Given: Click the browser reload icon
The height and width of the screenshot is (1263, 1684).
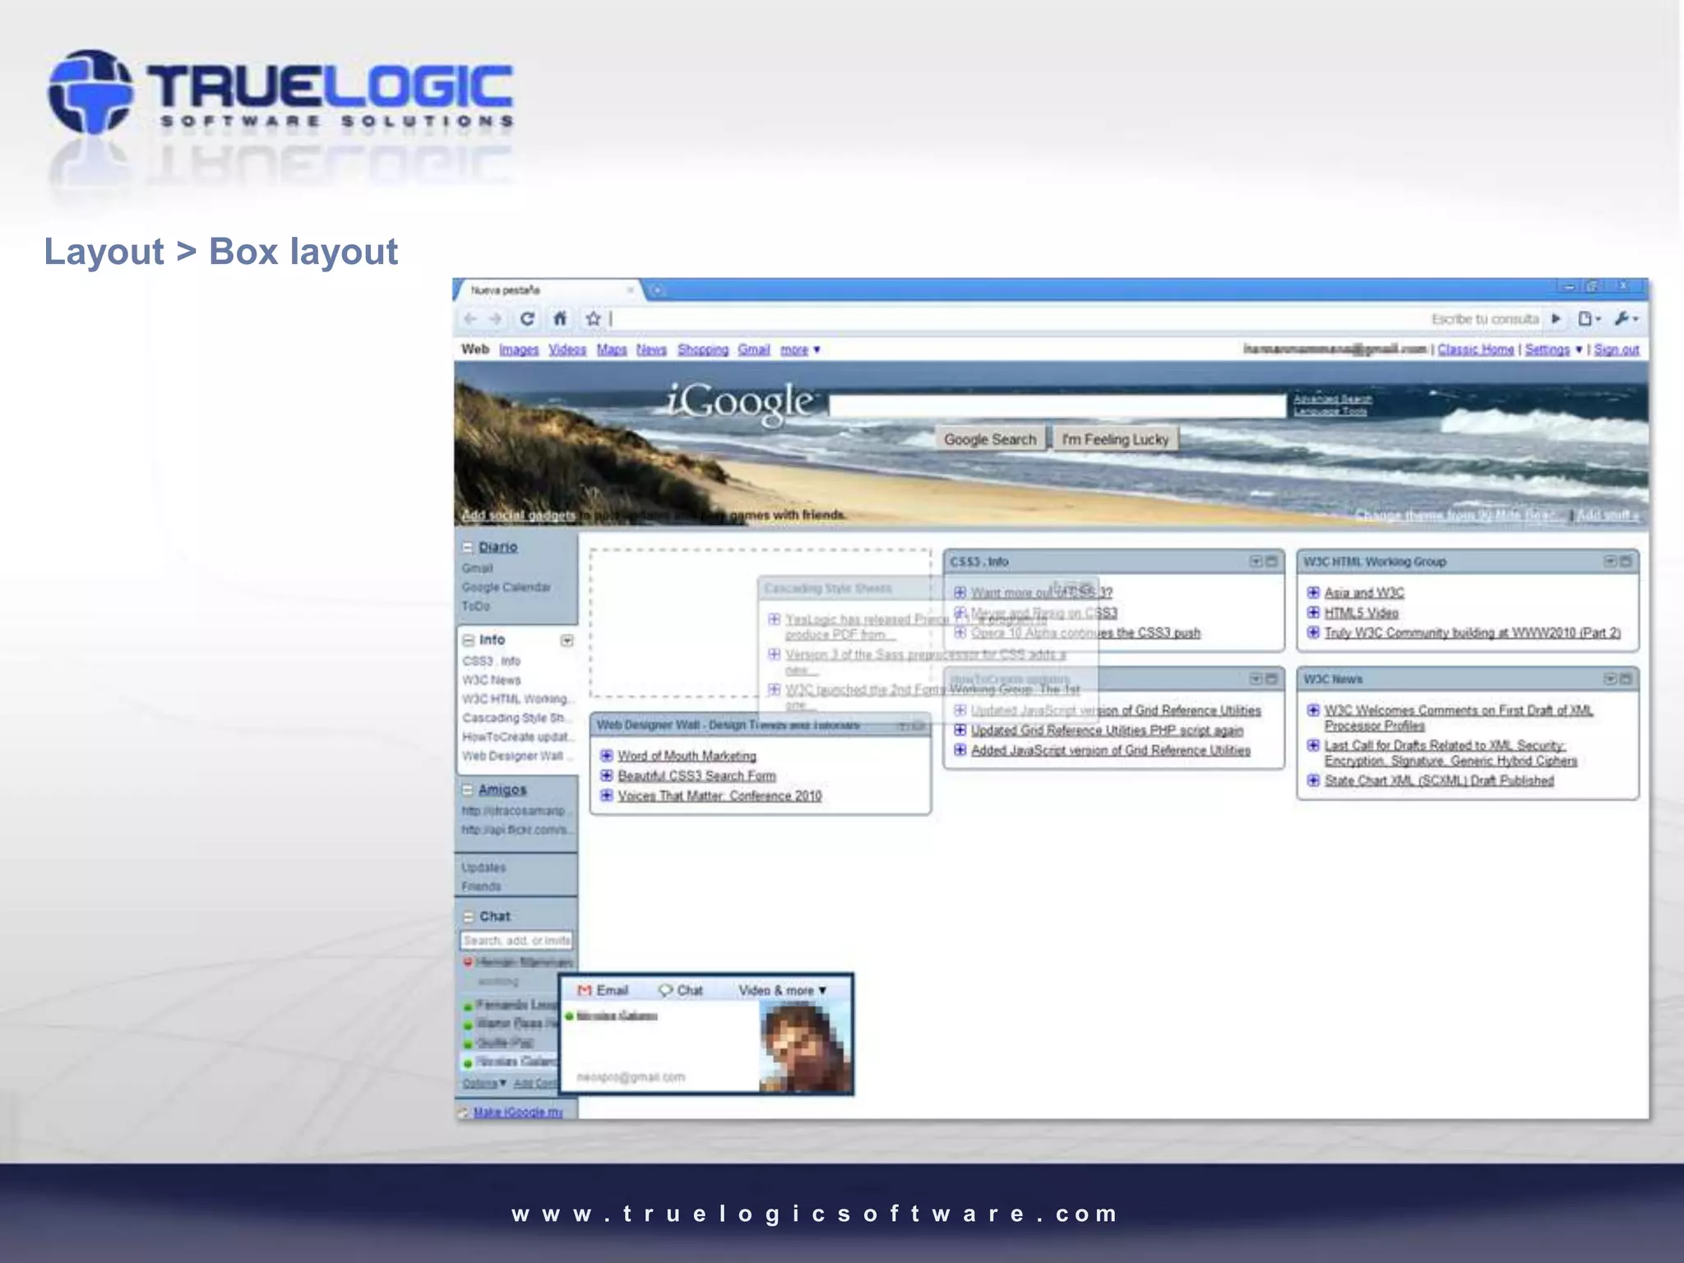Looking at the screenshot, I should click(527, 319).
